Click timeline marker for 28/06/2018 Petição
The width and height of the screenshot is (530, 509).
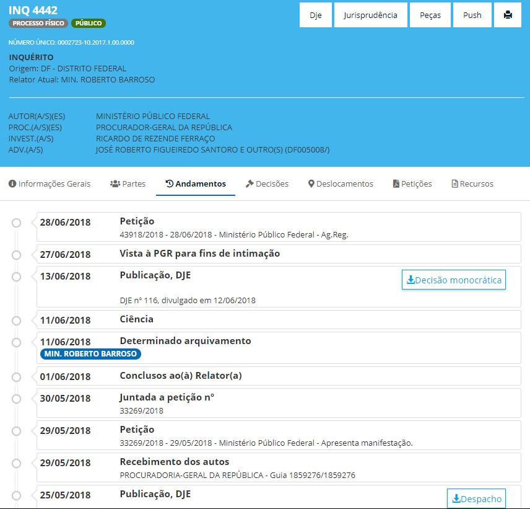(x=16, y=223)
